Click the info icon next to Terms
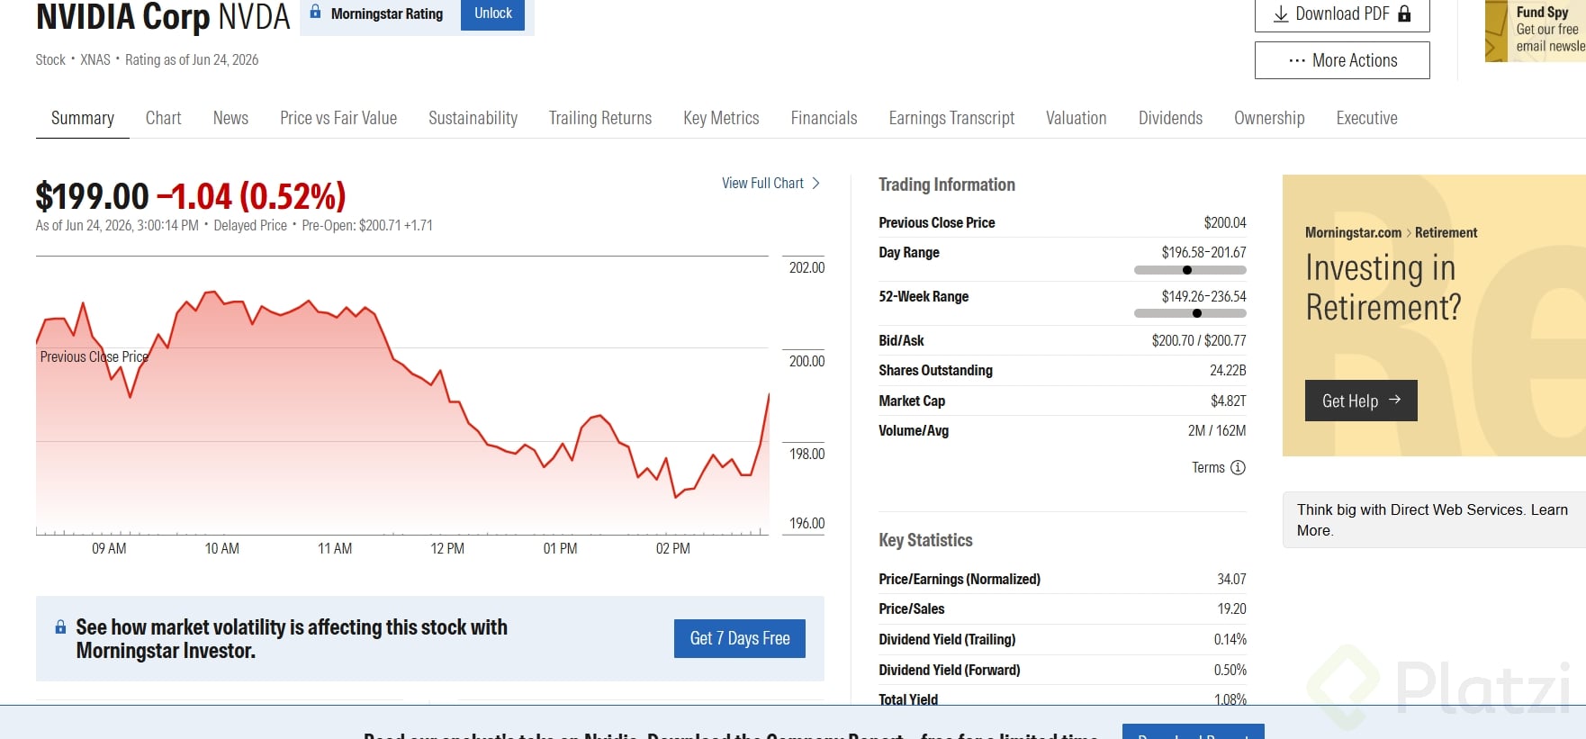This screenshot has width=1586, height=739. click(x=1238, y=467)
